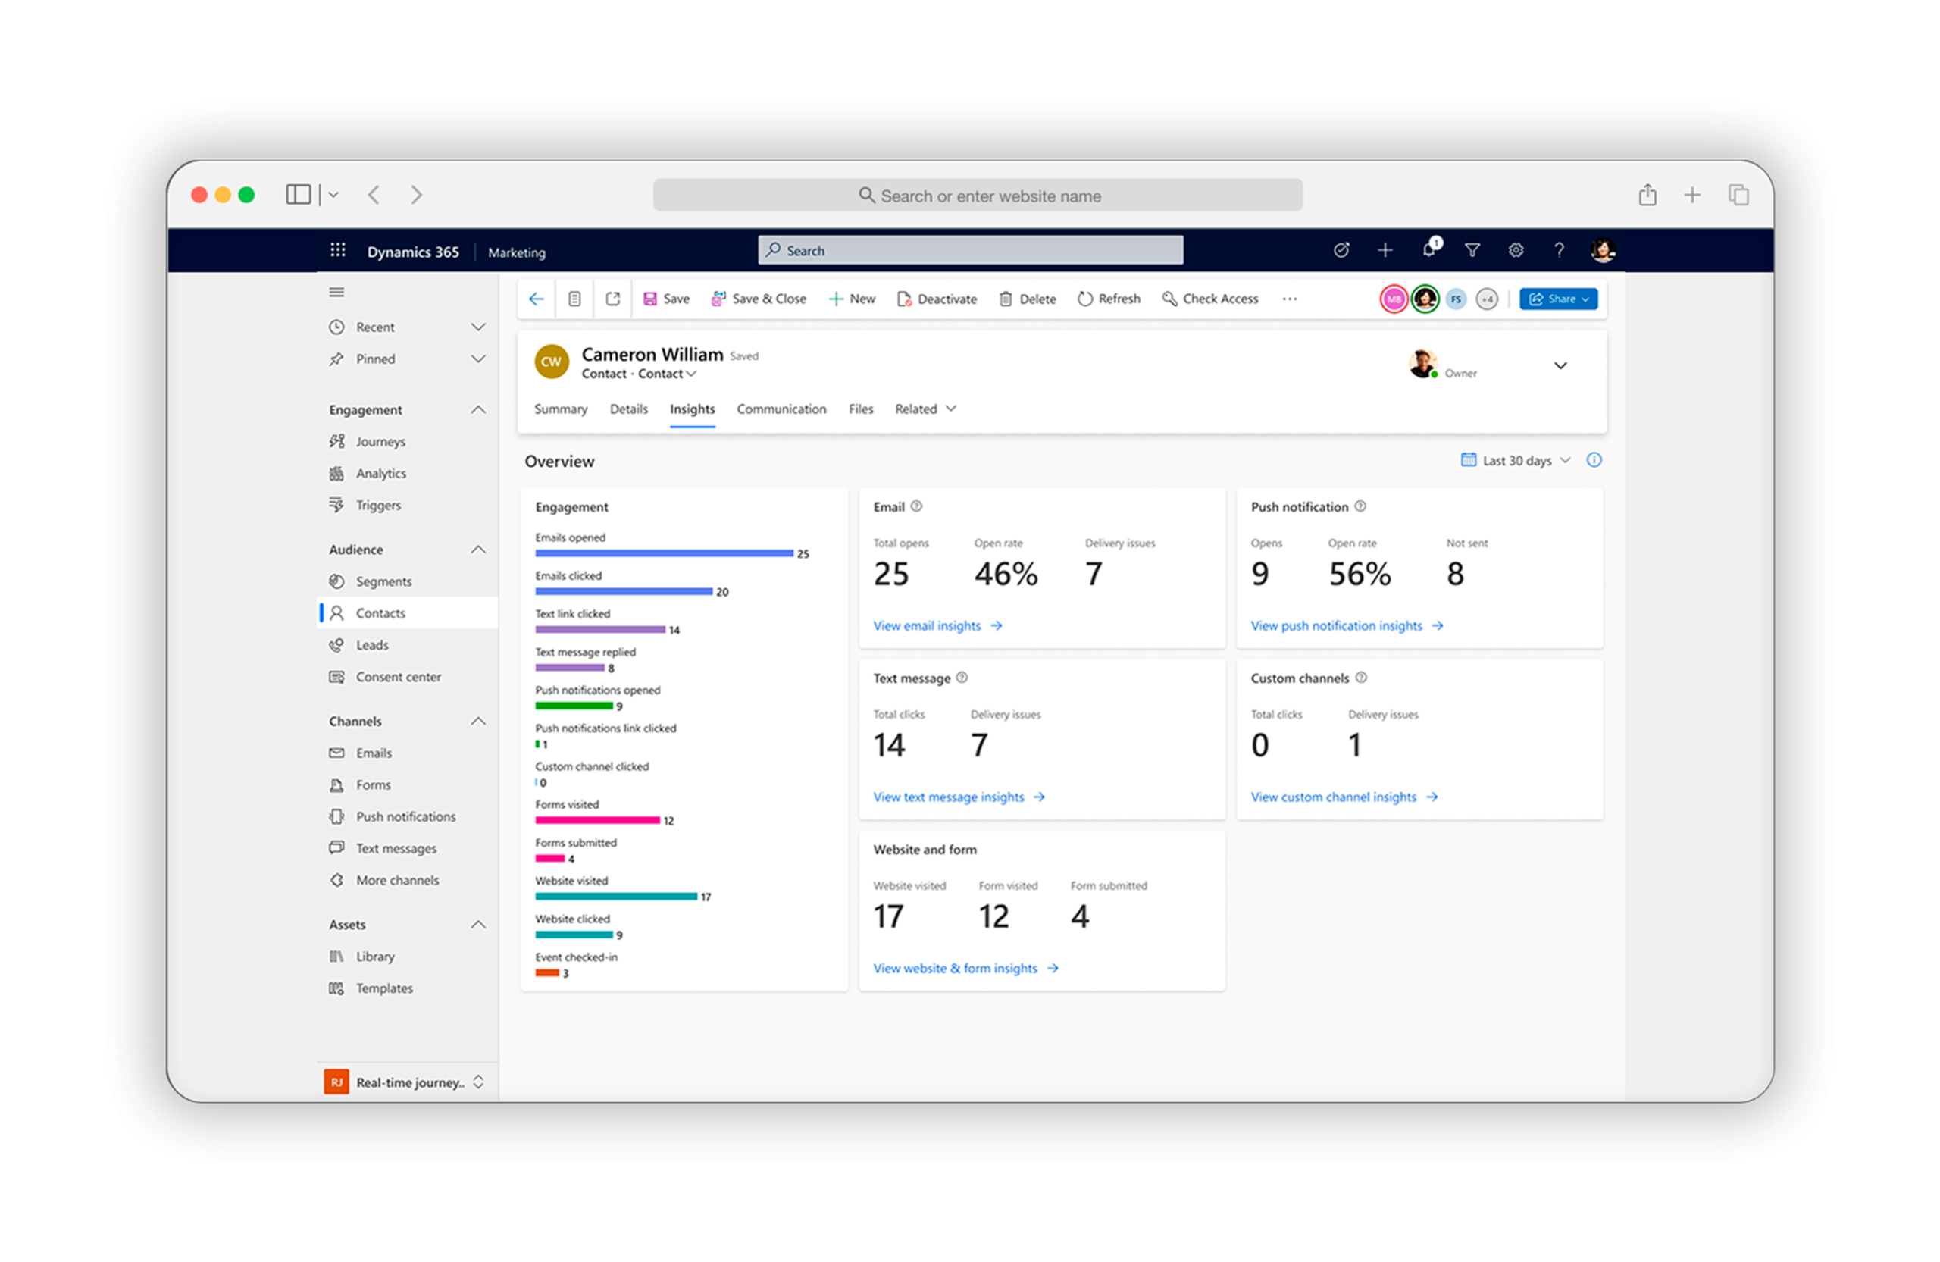The image size is (1940, 1262).
Task: Click the notifications bell icon
Action: [x=1429, y=250]
